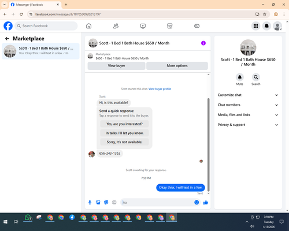Click the sent 'Okay thnx' message bubble
Screen dimensions: 289x231
click(180, 188)
